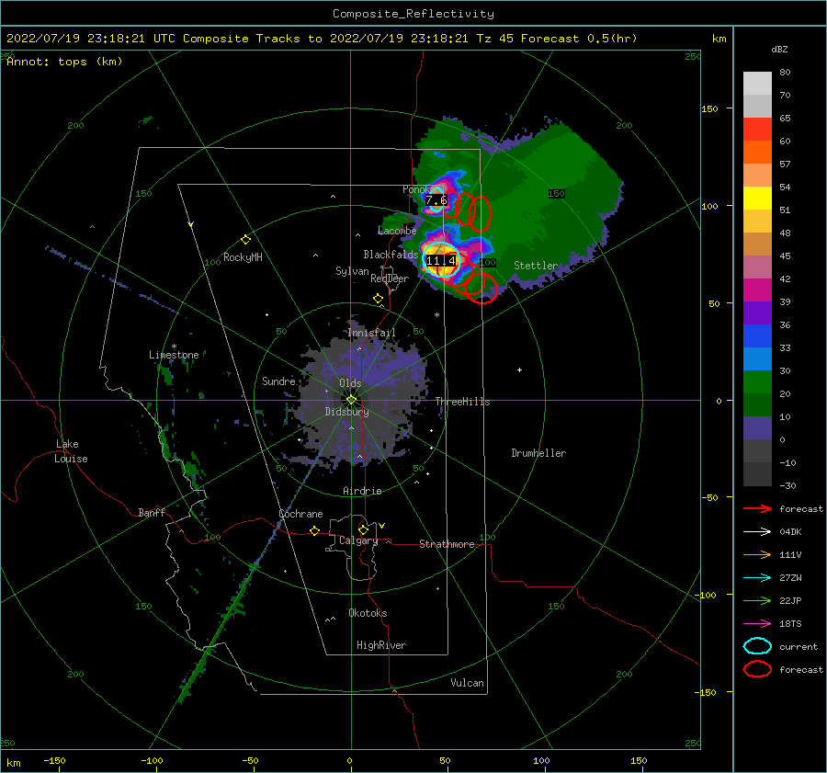Click the cyan 27ZW arrow legend icon

tap(757, 578)
